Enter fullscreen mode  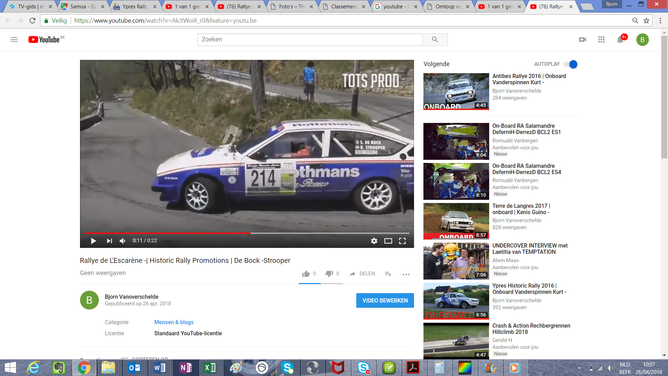click(x=402, y=241)
